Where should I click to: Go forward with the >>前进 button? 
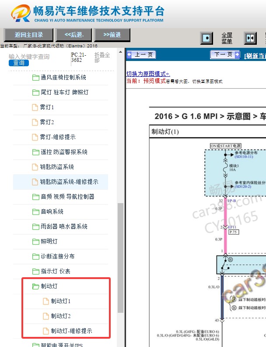(x=112, y=35)
